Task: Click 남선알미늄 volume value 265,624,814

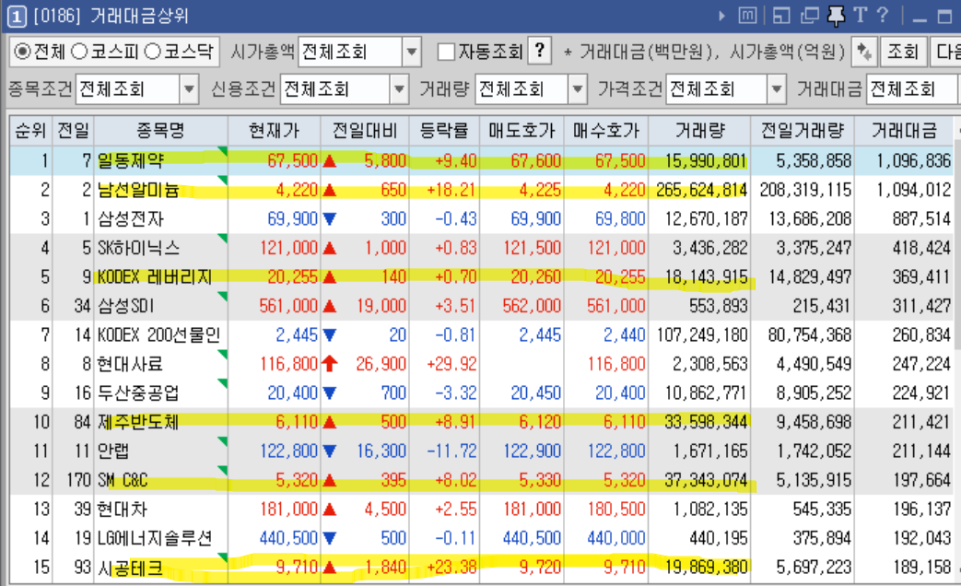Action: pyautogui.click(x=701, y=190)
